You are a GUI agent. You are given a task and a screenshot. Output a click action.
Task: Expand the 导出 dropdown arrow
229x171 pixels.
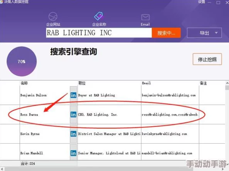point(216,33)
